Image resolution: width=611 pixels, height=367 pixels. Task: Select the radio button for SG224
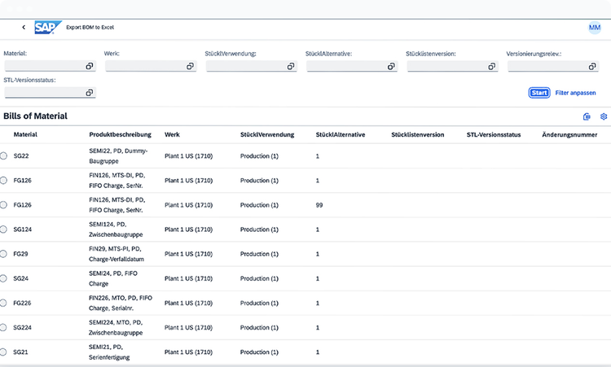[x=3, y=327]
